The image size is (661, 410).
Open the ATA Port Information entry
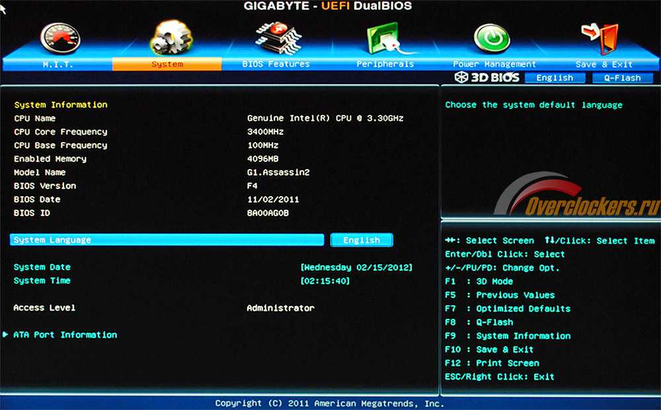(x=65, y=335)
